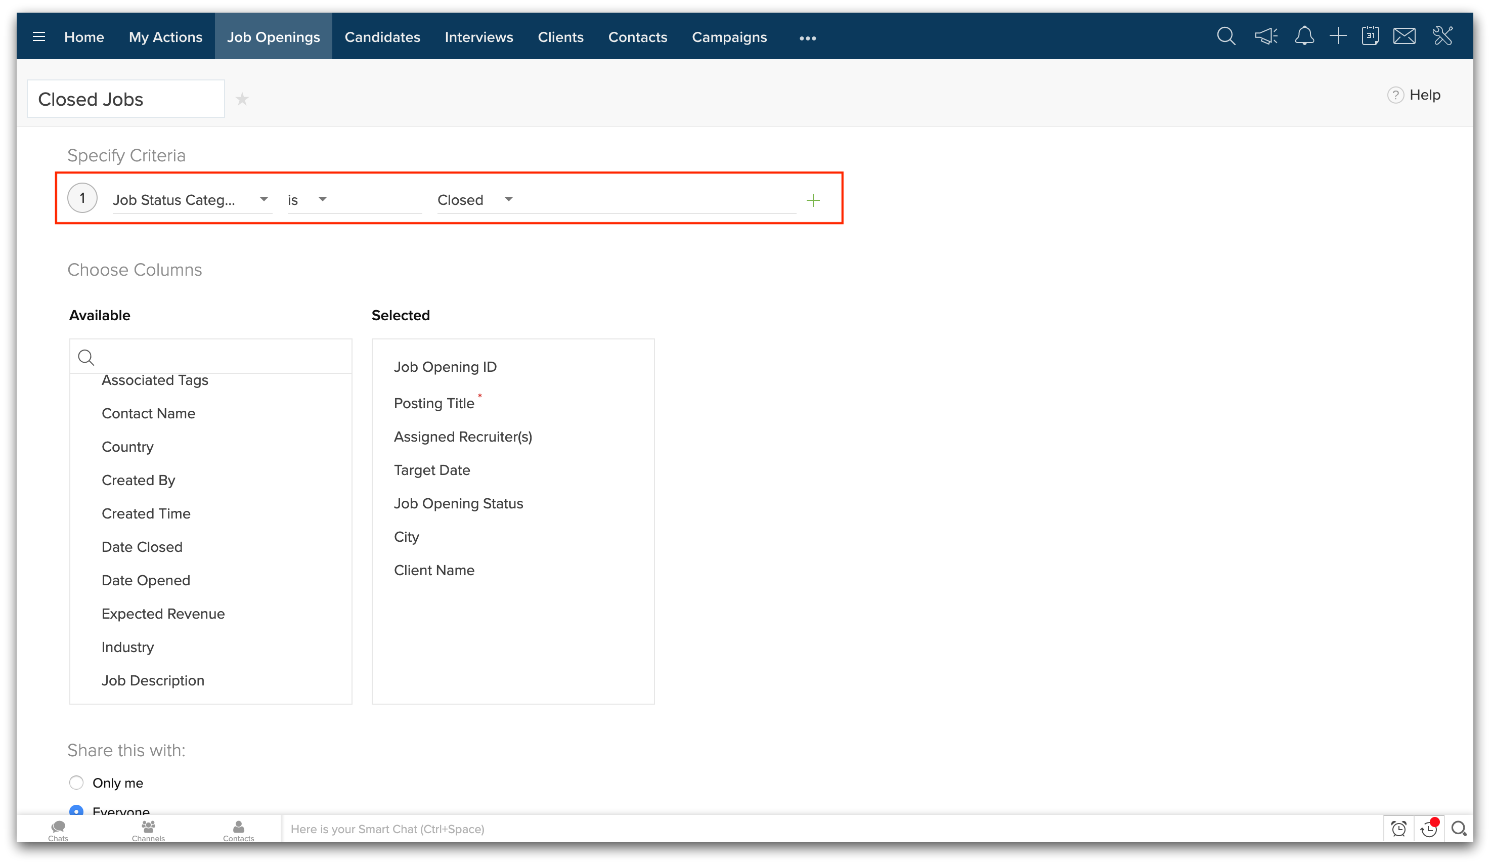Expand the Job Status Category field dropdown
Screen dimensions: 1491x864
[x=264, y=199]
